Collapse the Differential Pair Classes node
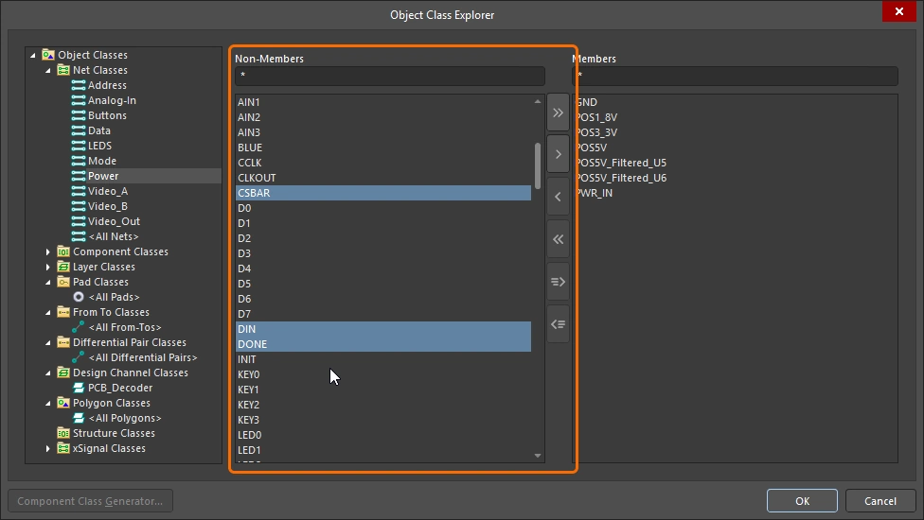Image resolution: width=924 pixels, height=520 pixels. (x=48, y=342)
